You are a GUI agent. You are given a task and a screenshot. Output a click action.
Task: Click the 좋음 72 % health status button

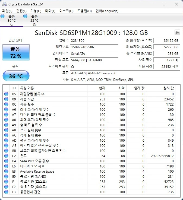[x=16, y=52]
